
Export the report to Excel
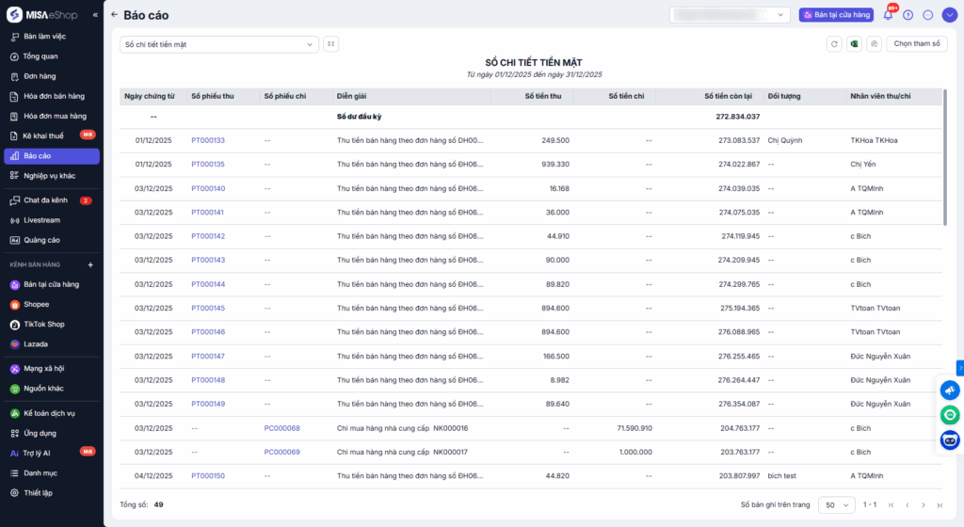click(x=854, y=44)
